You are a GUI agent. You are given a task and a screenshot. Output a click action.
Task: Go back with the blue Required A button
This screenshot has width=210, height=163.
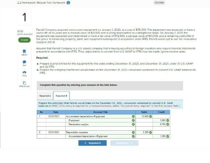[x=93, y=143]
